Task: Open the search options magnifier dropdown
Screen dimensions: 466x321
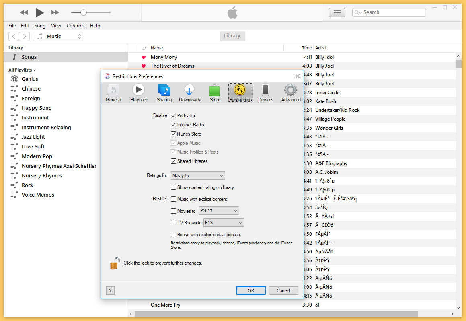Action: [x=358, y=12]
